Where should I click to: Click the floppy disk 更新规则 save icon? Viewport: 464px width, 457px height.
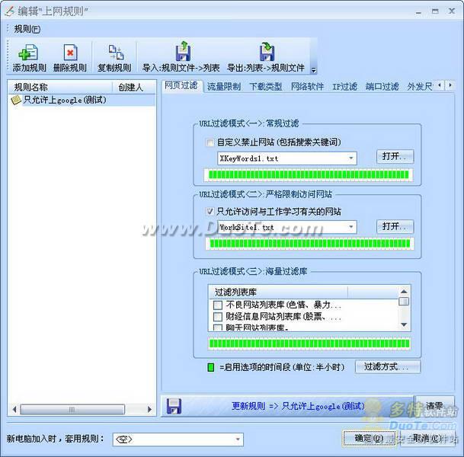pyautogui.click(x=174, y=406)
